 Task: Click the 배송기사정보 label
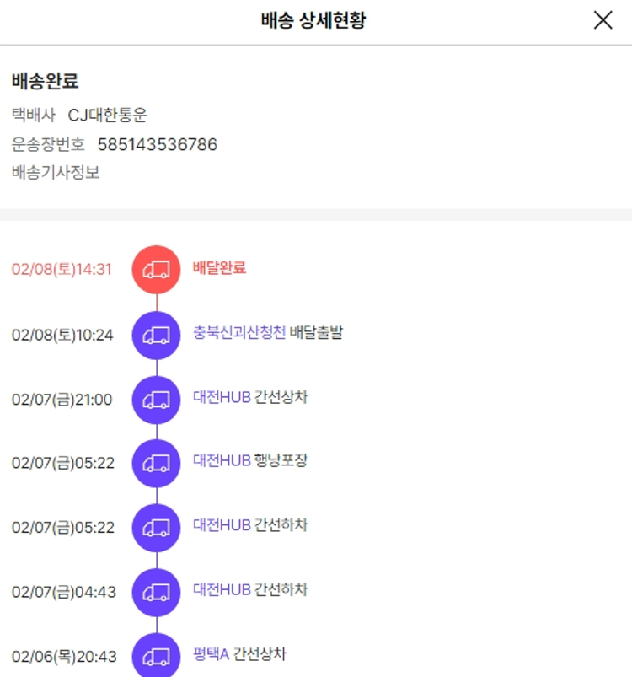click(x=56, y=173)
